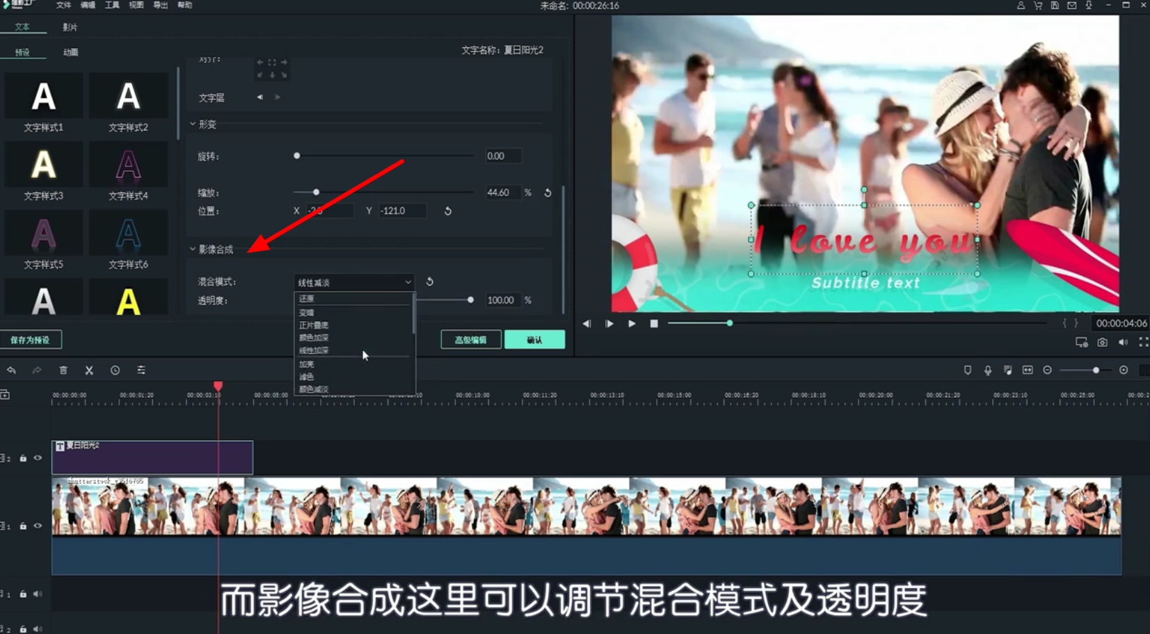Collapse the 形变 section
The height and width of the screenshot is (634, 1150).
pos(193,124)
